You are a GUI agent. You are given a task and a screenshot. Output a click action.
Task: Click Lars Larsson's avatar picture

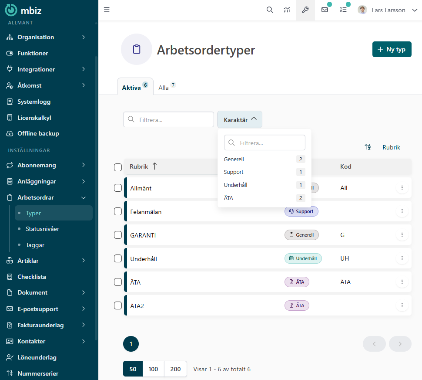(x=362, y=10)
